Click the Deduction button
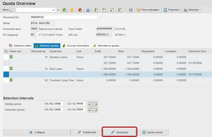212x137 pixels. 120,132
